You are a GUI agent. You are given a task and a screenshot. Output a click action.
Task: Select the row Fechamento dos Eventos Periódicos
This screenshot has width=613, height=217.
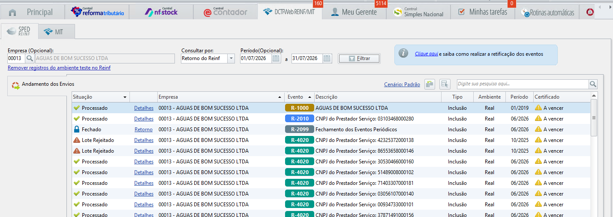click(x=331, y=130)
